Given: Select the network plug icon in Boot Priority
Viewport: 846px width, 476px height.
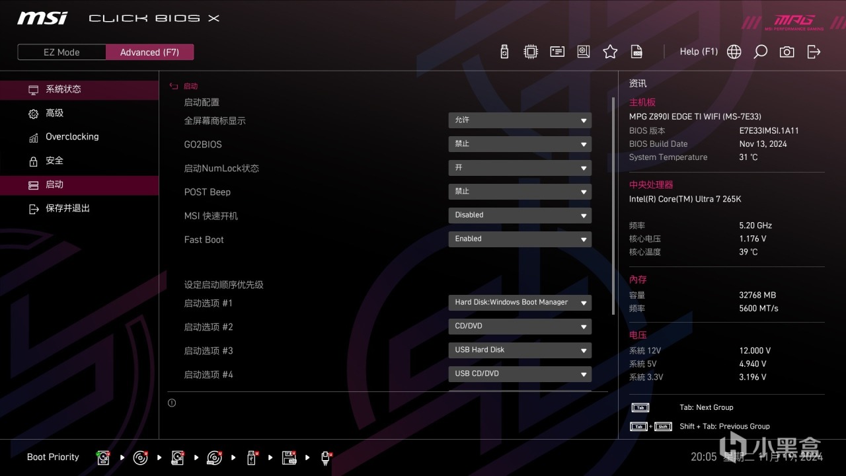Looking at the screenshot, I should 326,457.
